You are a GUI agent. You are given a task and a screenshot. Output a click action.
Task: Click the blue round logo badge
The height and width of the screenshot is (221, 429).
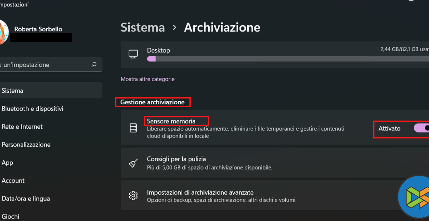pyautogui.click(x=414, y=197)
